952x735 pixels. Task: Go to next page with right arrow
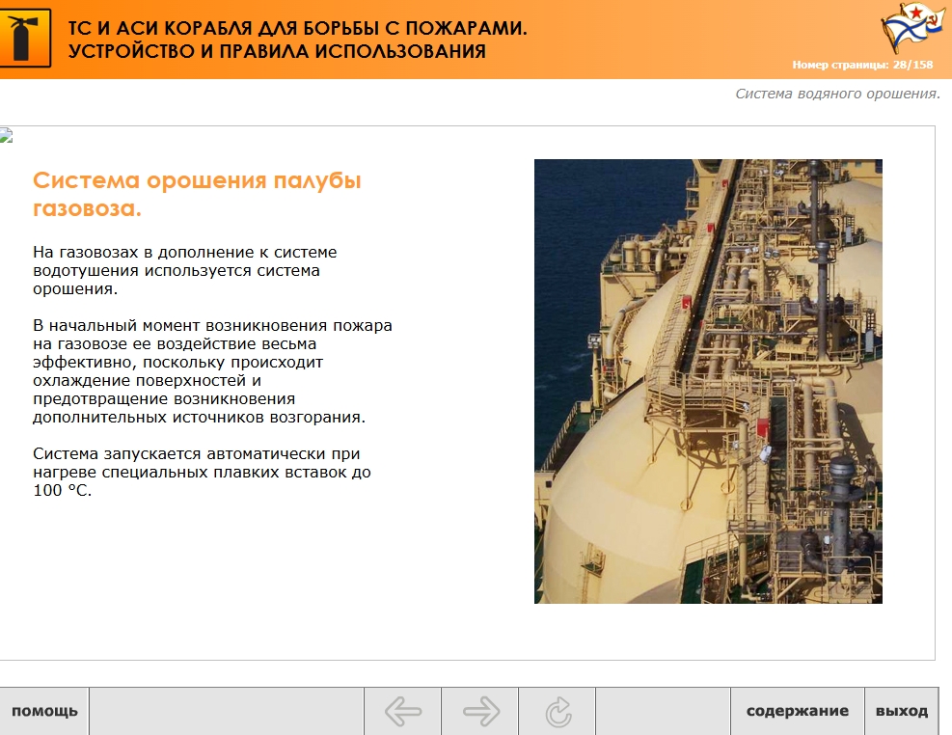(480, 711)
